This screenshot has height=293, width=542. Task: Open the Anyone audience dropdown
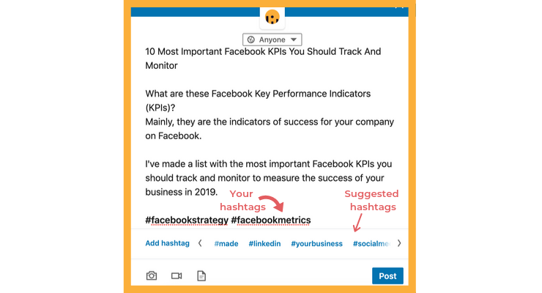[272, 40]
